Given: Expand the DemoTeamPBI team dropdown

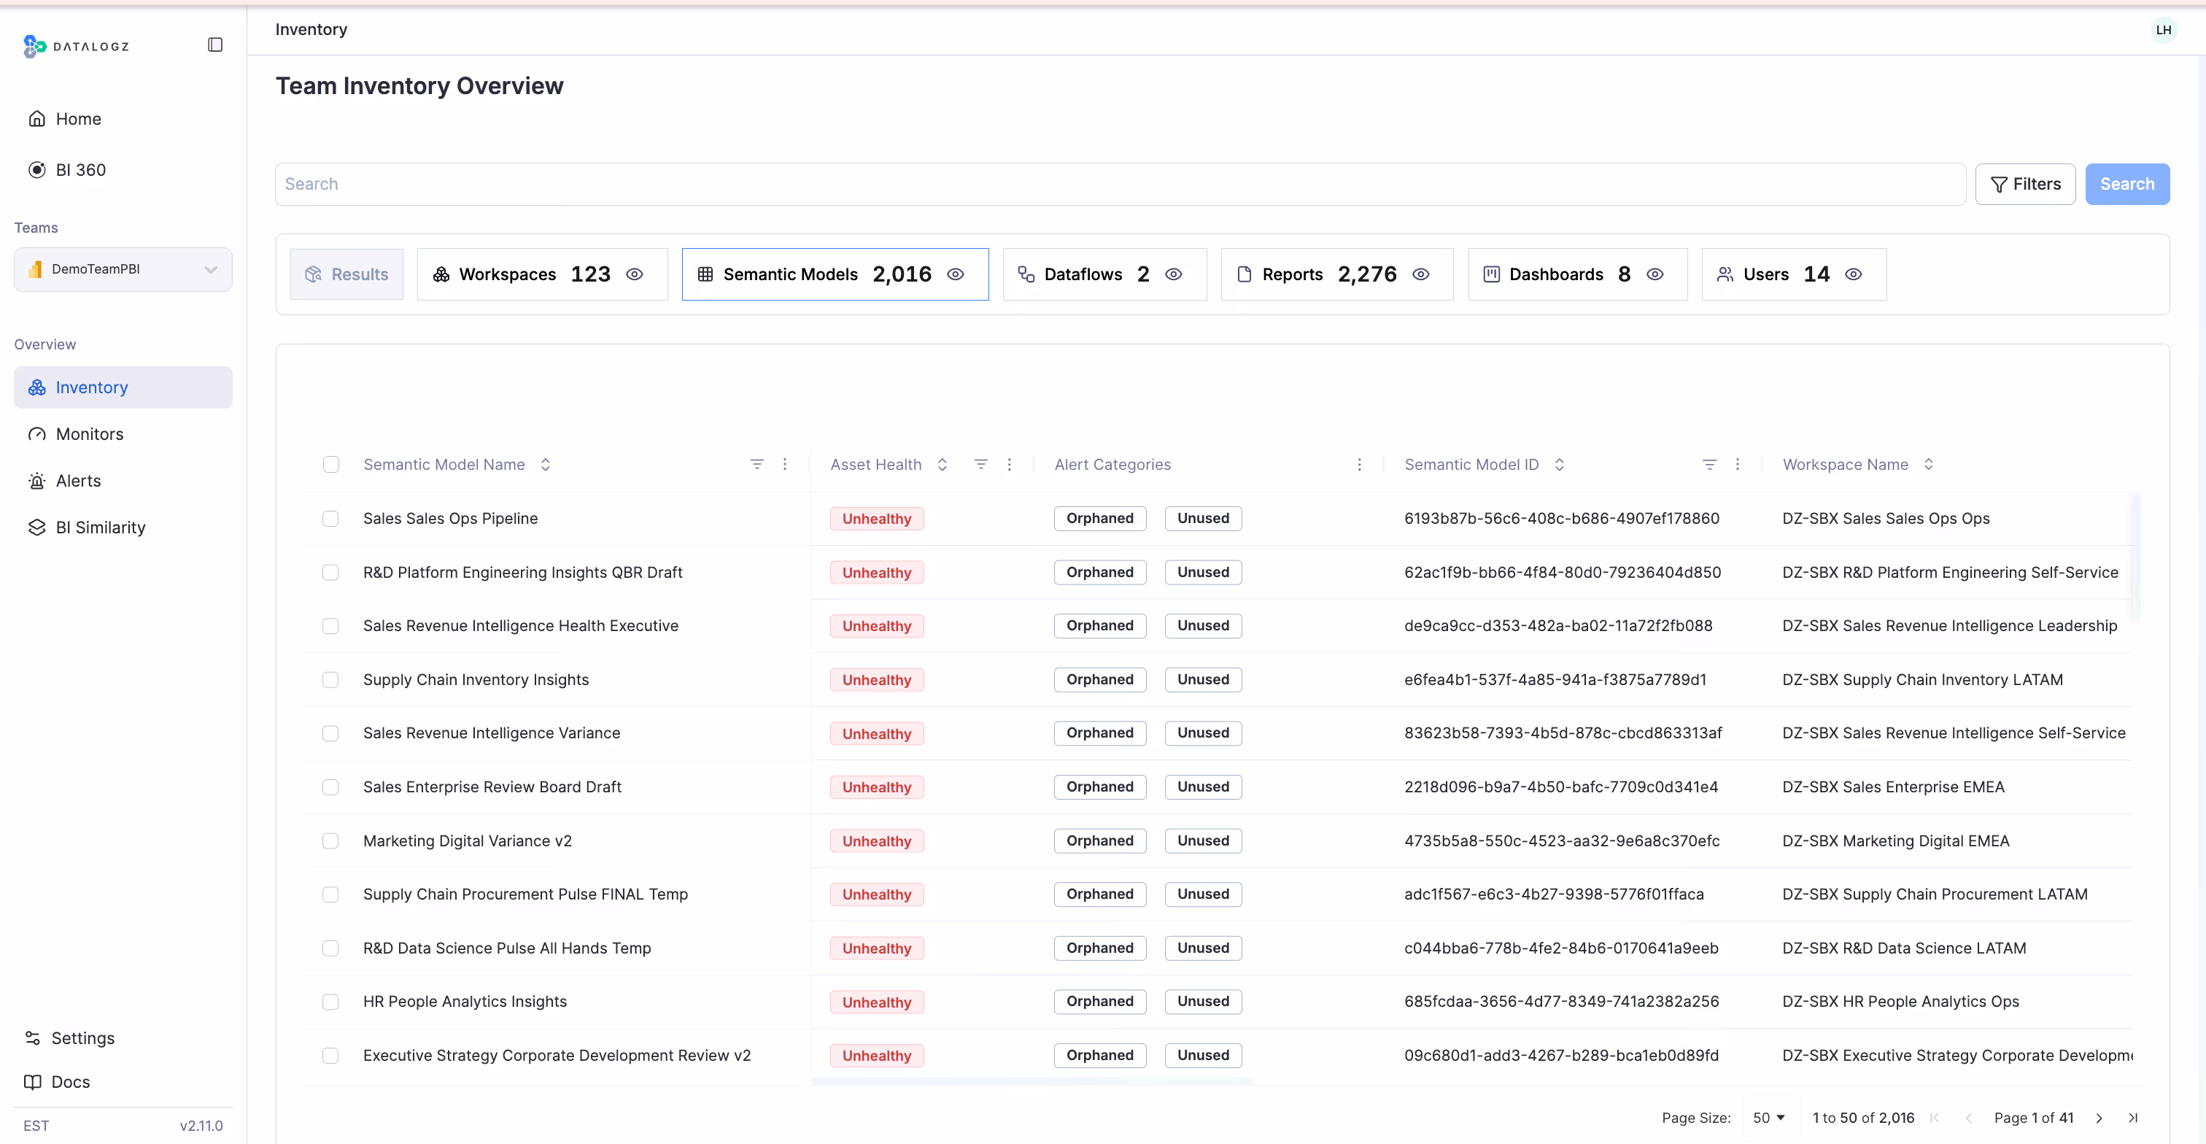Looking at the screenshot, I should pyautogui.click(x=123, y=269).
